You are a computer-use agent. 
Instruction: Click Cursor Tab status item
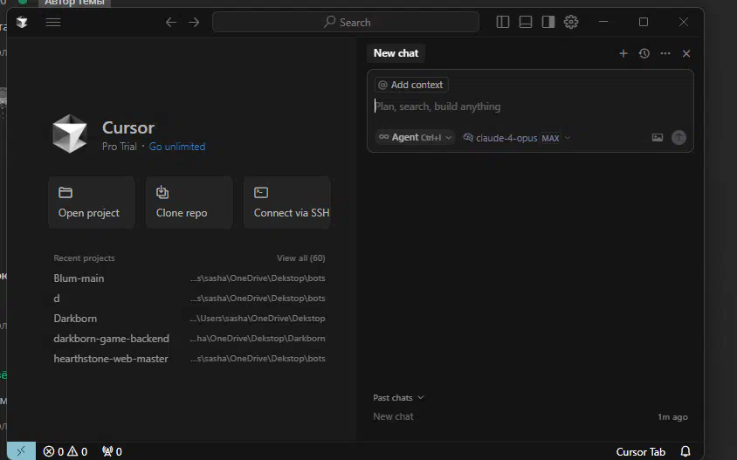641,451
